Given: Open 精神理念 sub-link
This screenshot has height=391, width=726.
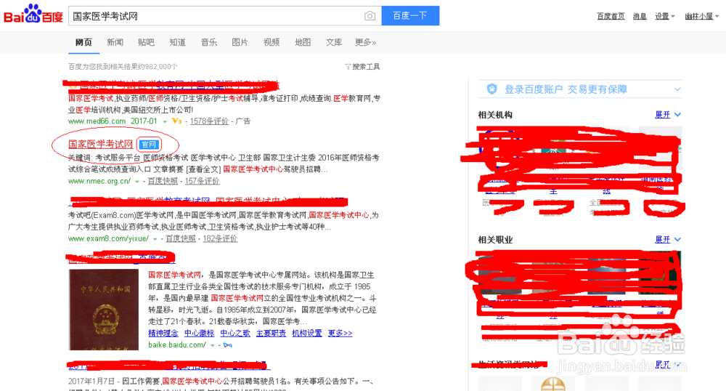Looking at the screenshot, I should [x=163, y=333].
